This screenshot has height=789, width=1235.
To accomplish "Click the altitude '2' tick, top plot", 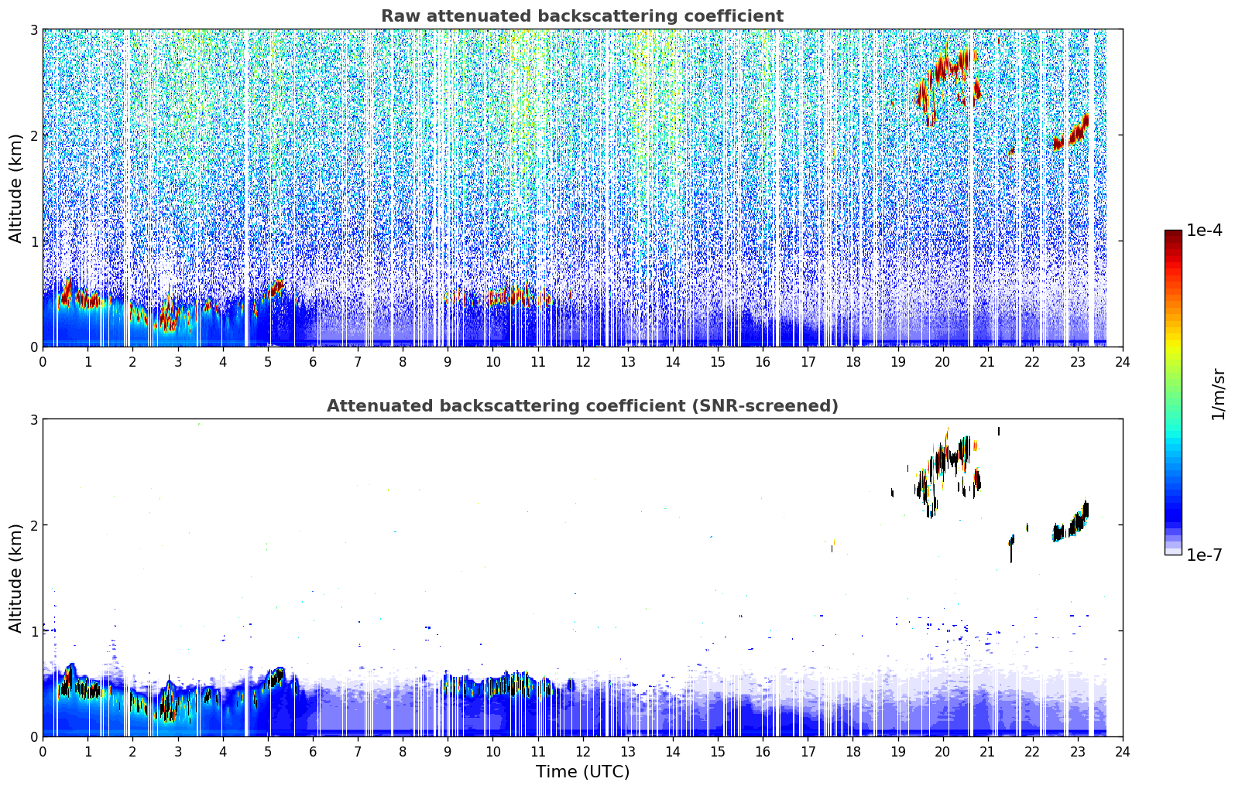I will (x=33, y=135).
